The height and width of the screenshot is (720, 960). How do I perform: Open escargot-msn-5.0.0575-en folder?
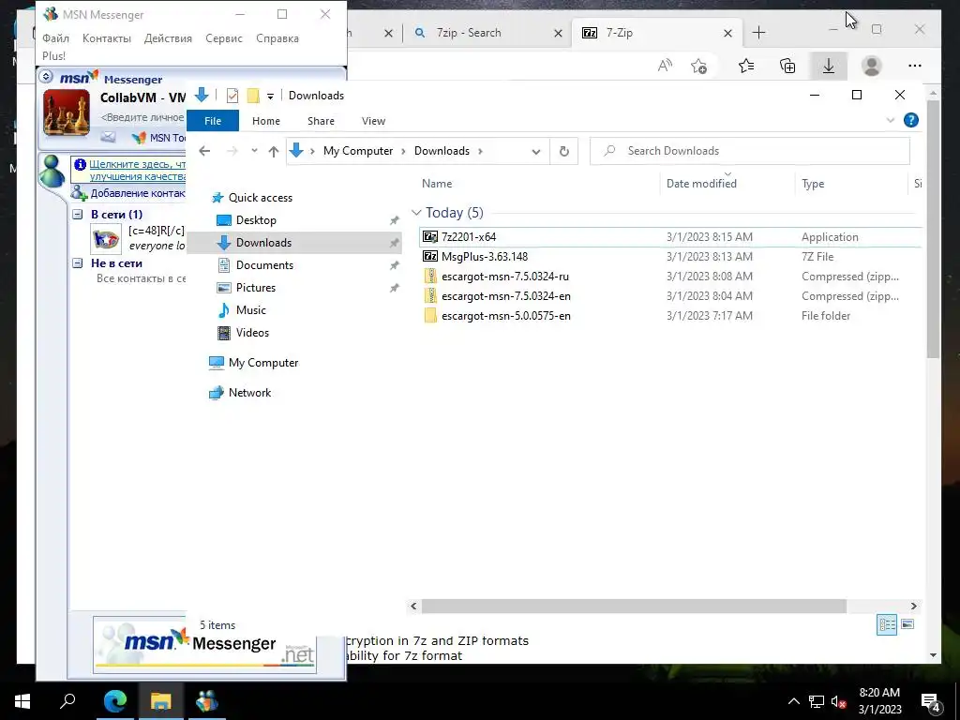(505, 316)
